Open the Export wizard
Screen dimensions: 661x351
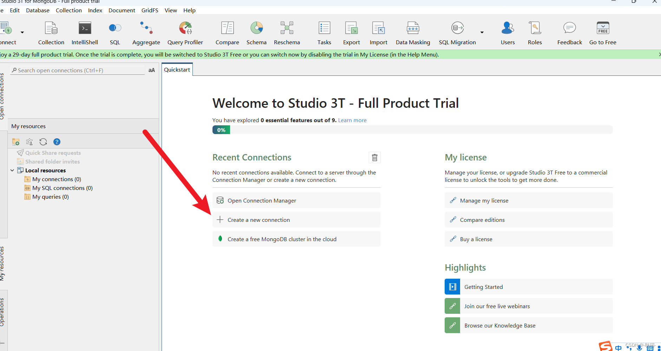pyautogui.click(x=351, y=33)
